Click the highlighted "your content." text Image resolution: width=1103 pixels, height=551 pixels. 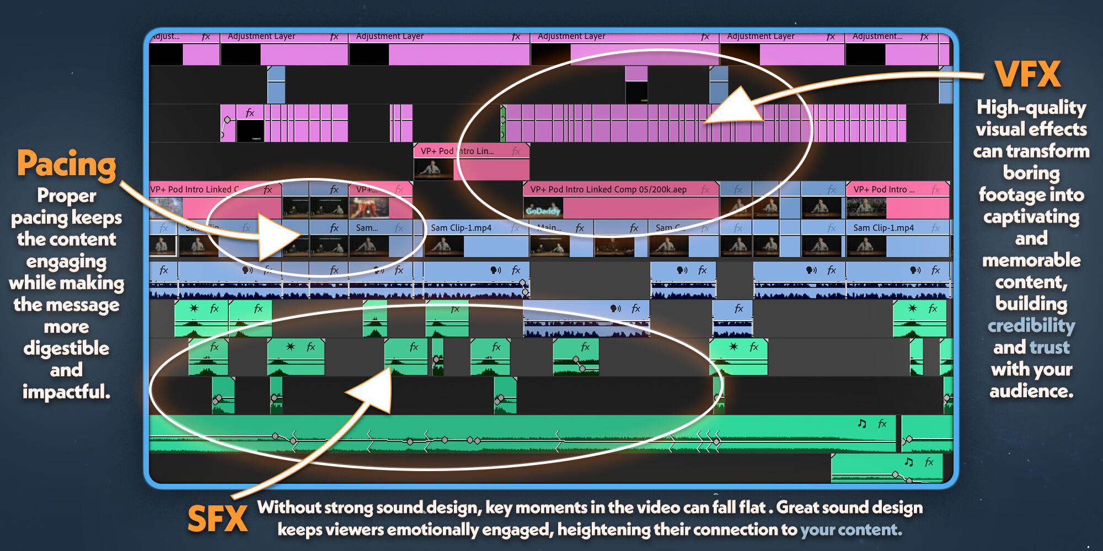[851, 530]
